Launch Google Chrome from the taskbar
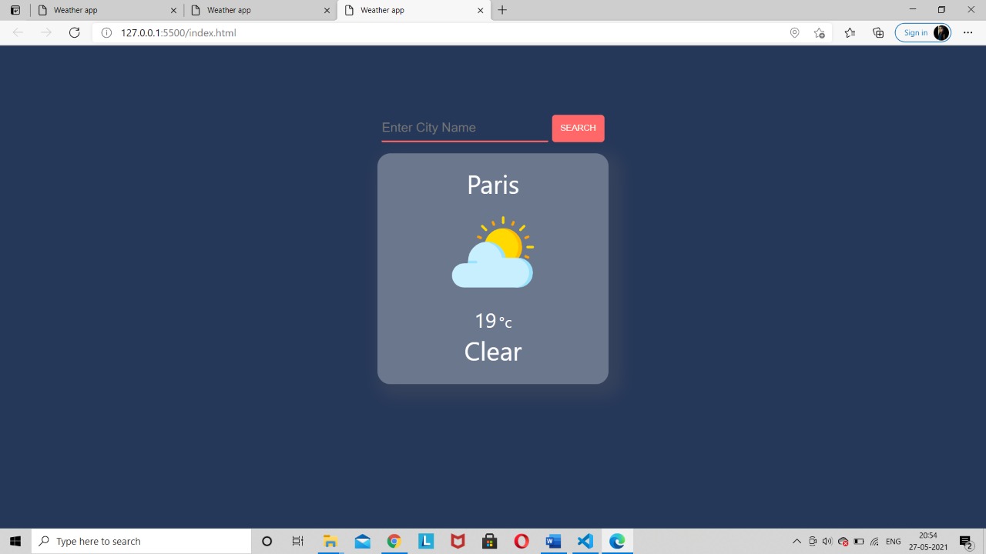 coord(394,541)
